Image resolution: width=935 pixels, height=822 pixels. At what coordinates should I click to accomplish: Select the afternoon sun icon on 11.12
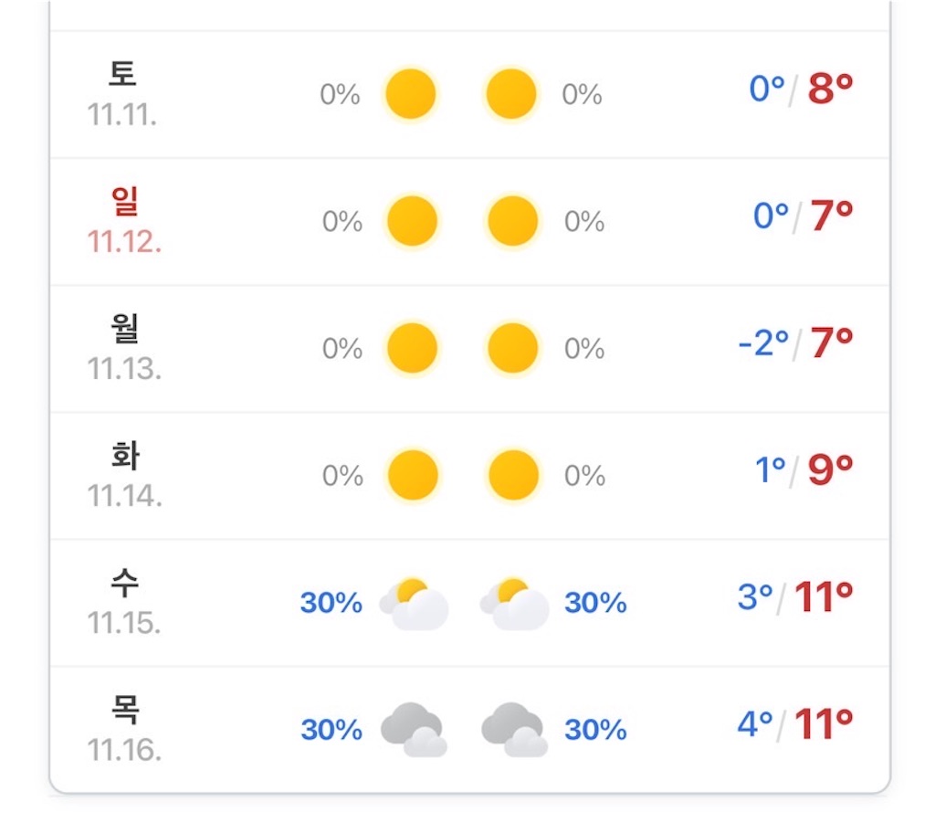point(511,219)
